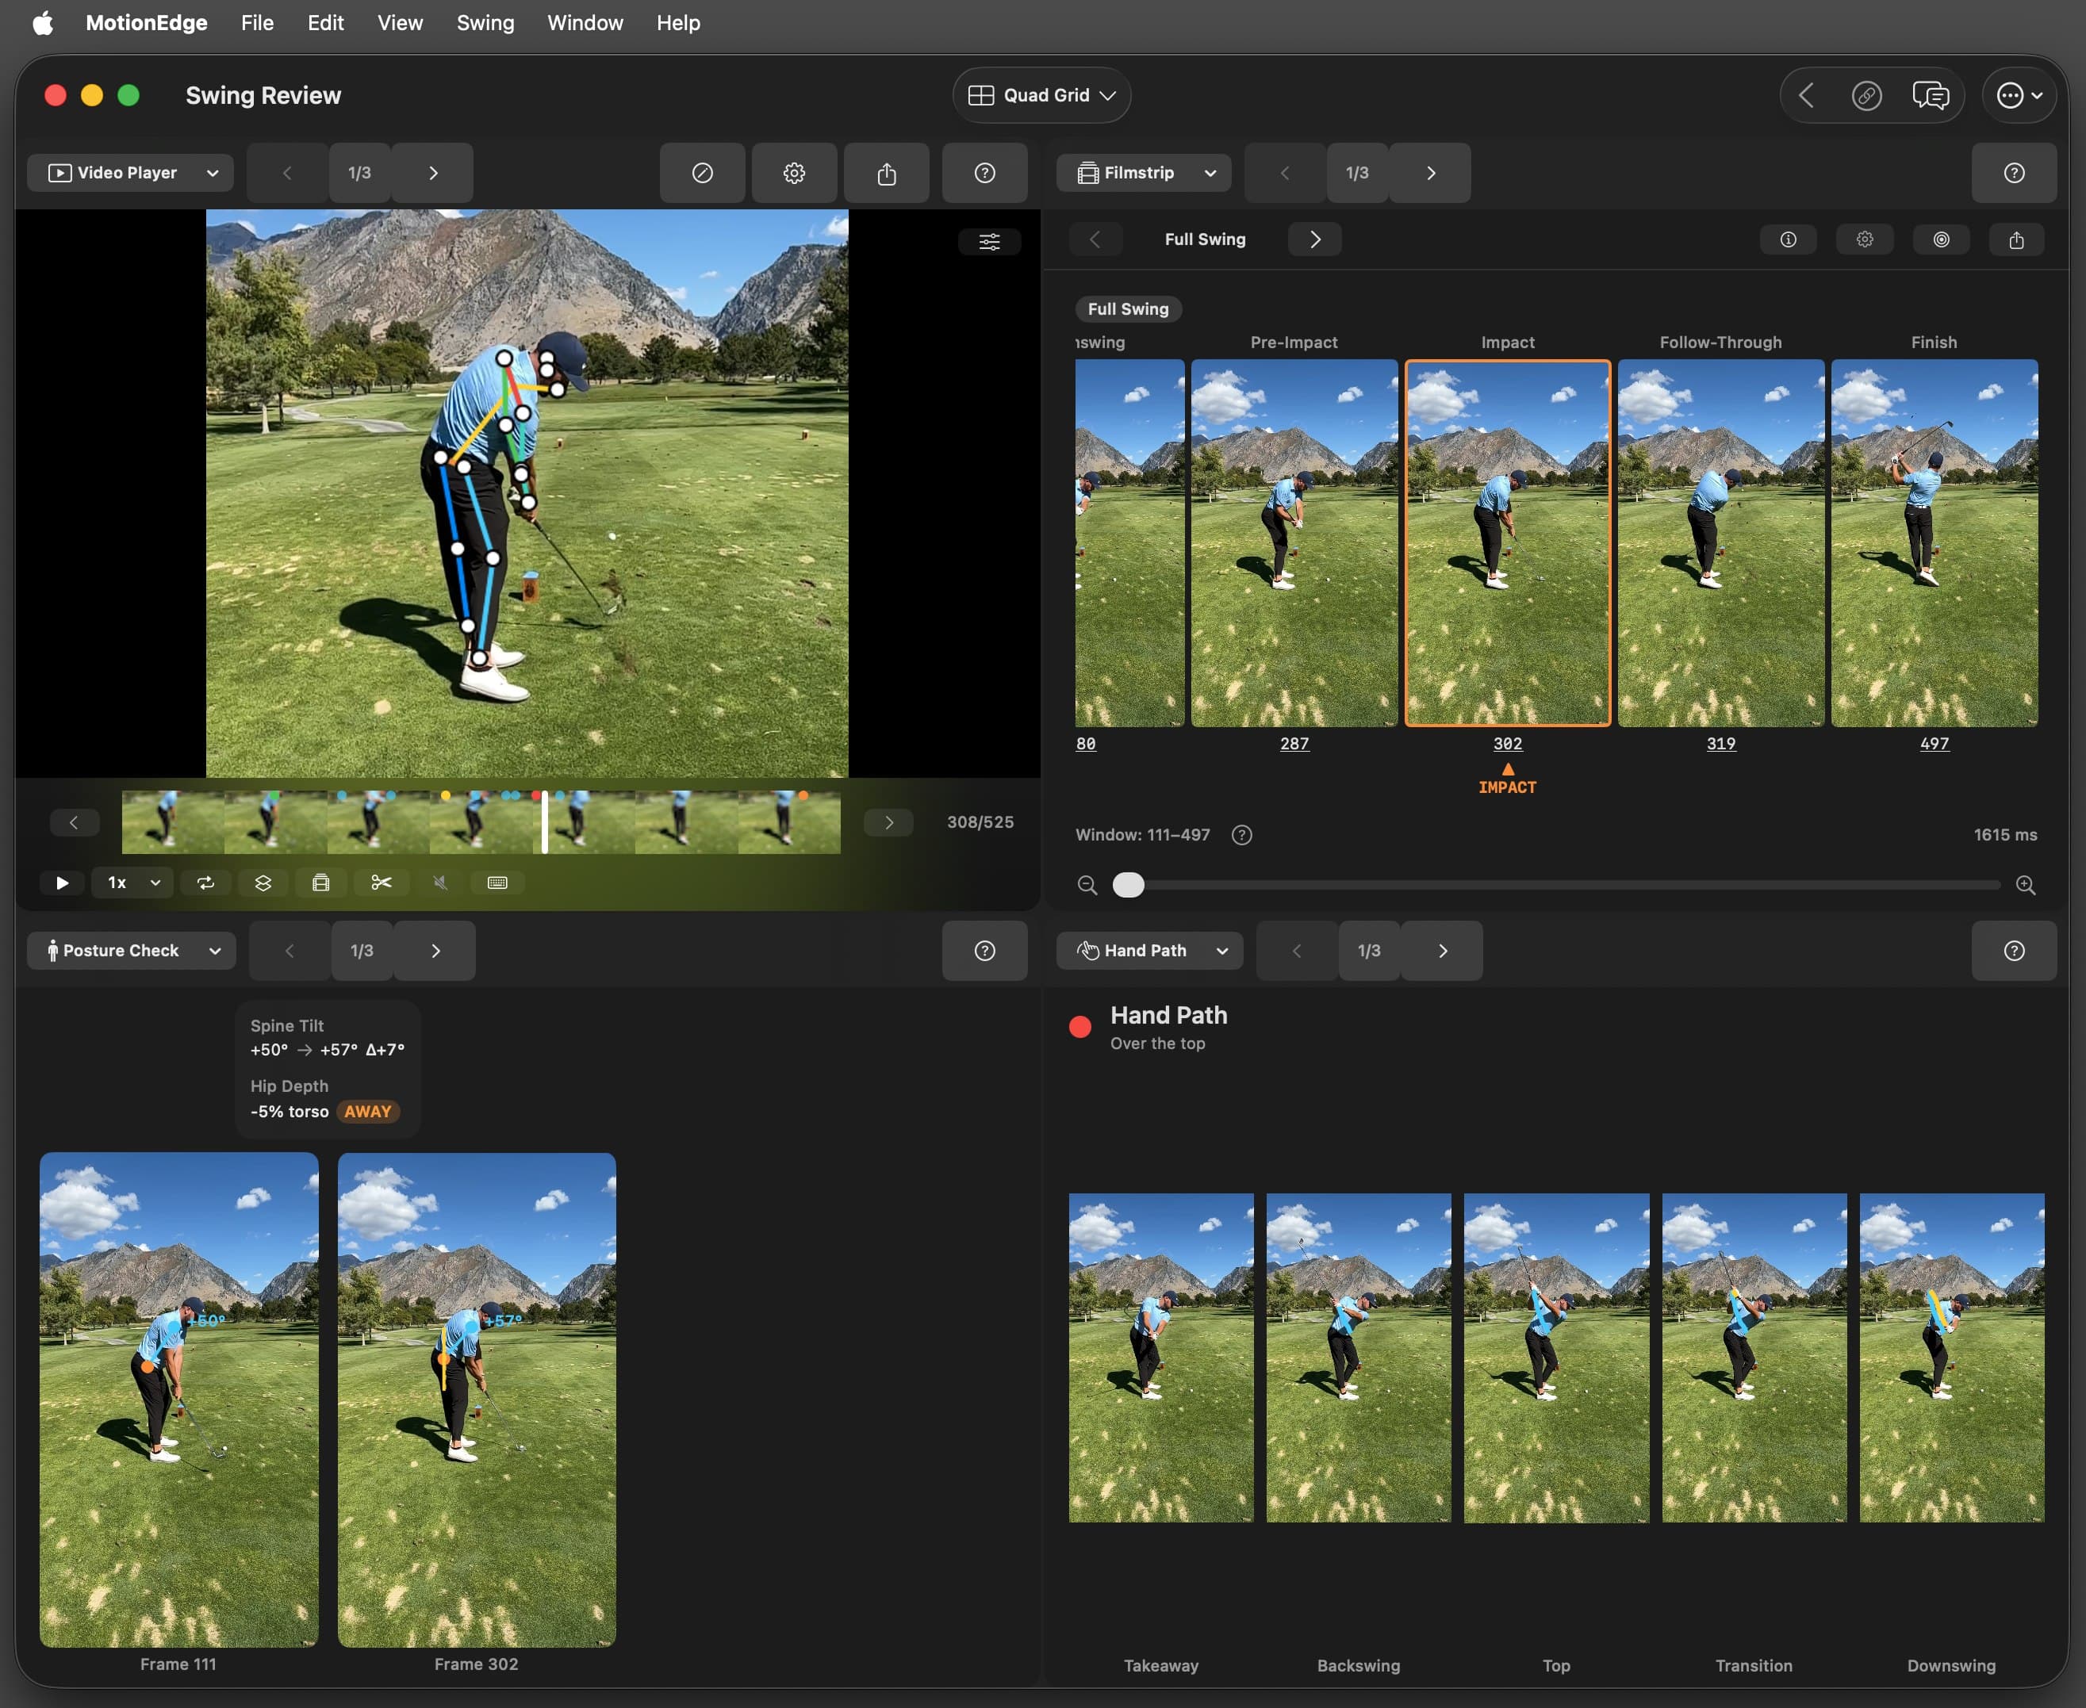Click the white timeline playhead
Viewport: 2086px width, 1708px height.
544,821
